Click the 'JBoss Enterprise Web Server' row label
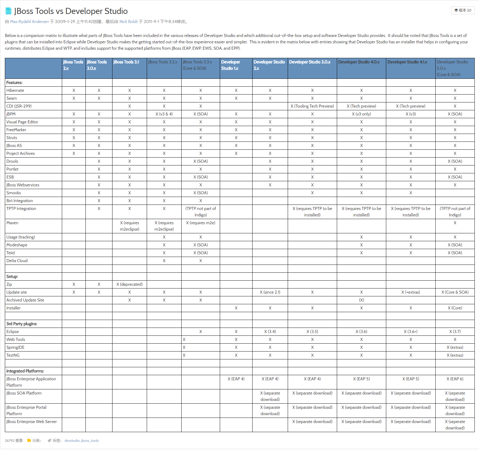479x450 pixels. point(32,422)
